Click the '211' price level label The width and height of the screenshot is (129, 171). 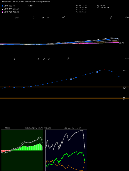[x=124, y=71]
